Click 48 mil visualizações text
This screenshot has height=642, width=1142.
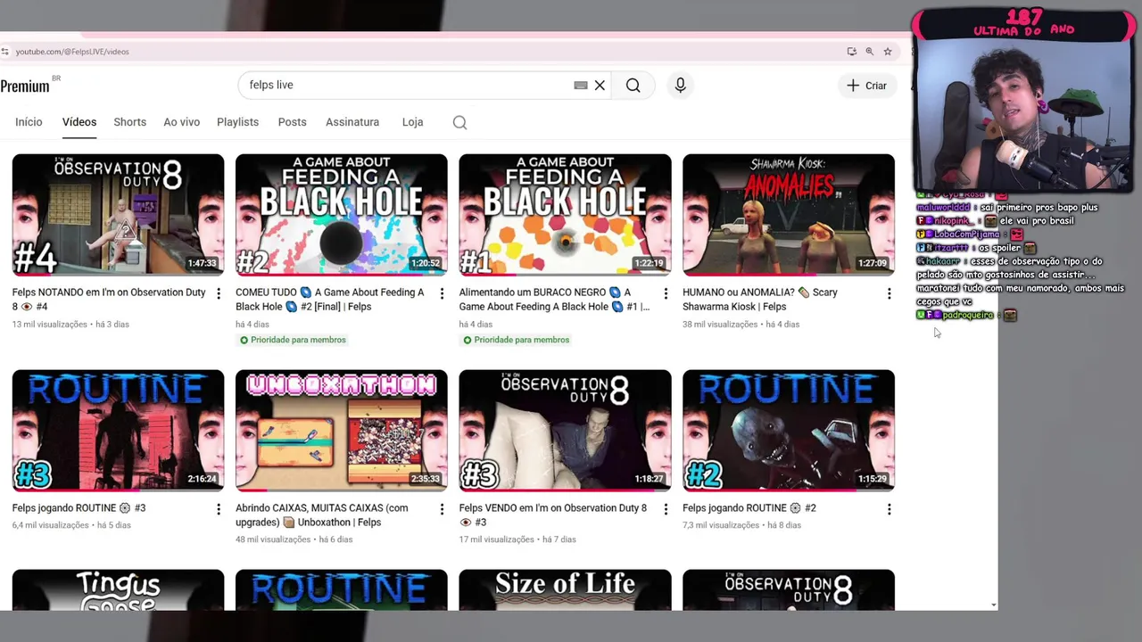[273, 539]
